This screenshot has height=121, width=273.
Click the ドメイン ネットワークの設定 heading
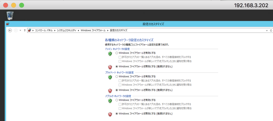pyautogui.click(x=117, y=49)
